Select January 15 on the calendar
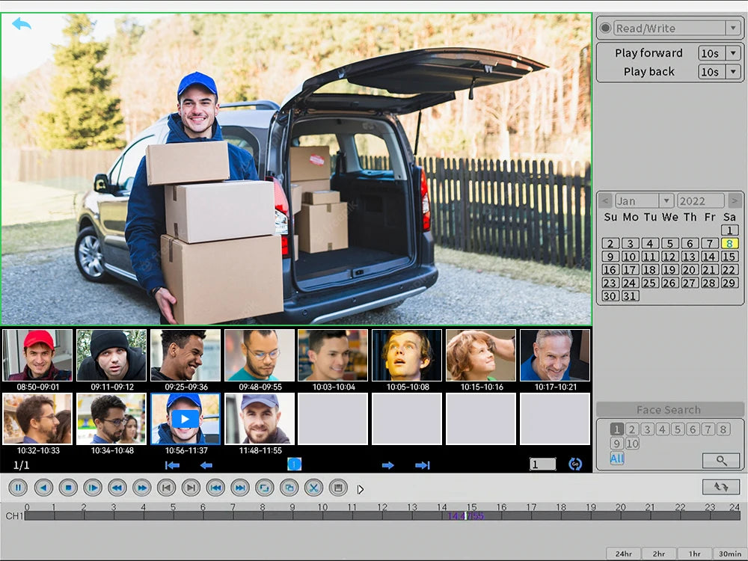 pos(729,257)
